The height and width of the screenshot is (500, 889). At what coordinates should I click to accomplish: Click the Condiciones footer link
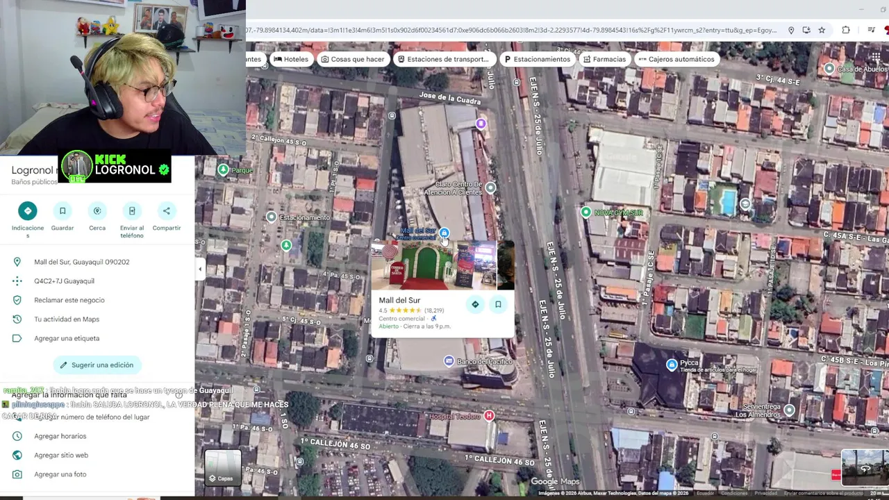pos(733,493)
